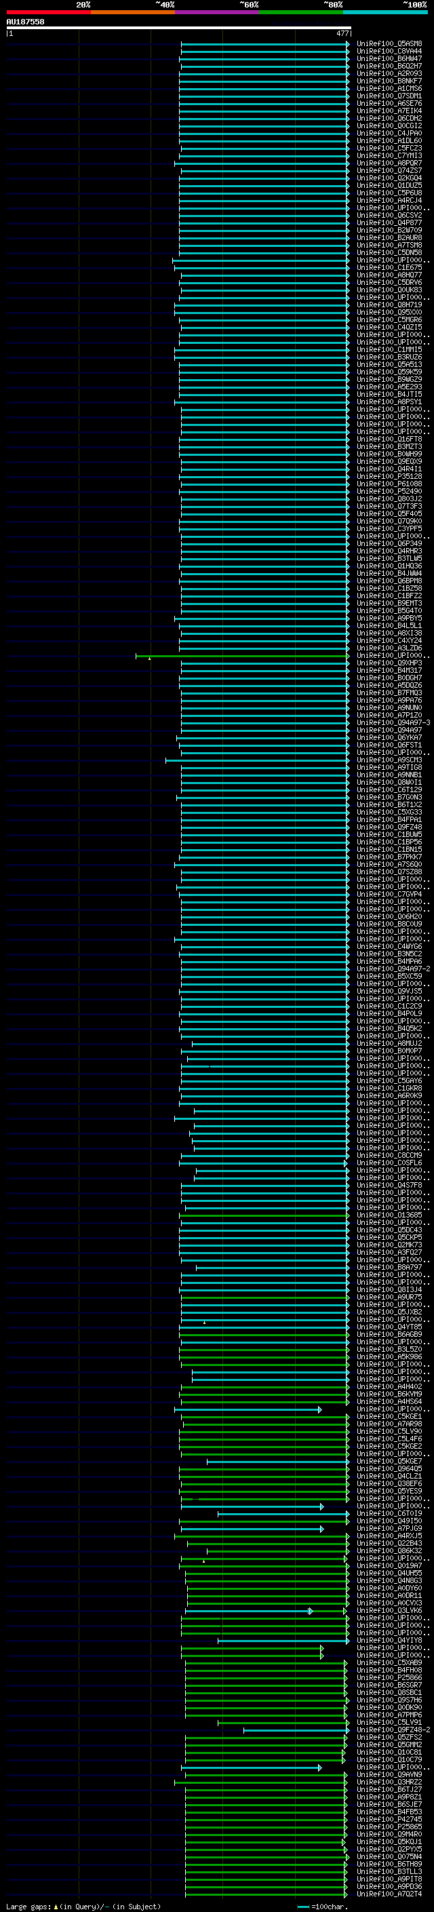The image size is (434, 1912).
Task: Click the AU187558 query title
Action: tap(25, 22)
